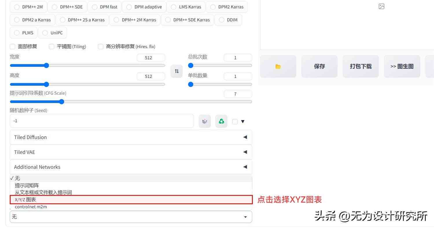The height and width of the screenshot is (228, 434).
Task: Select DPM2 Karras sampler
Action: click(x=227, y=7)
